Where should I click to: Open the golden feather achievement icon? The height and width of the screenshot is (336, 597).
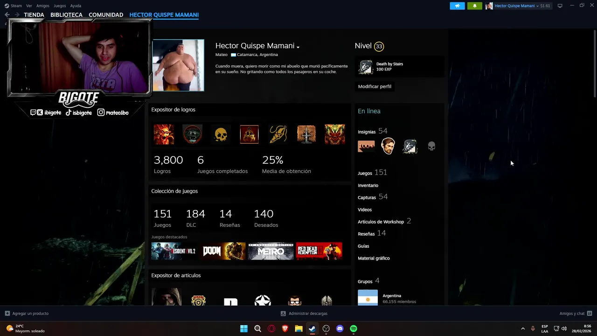pos(278,134)
